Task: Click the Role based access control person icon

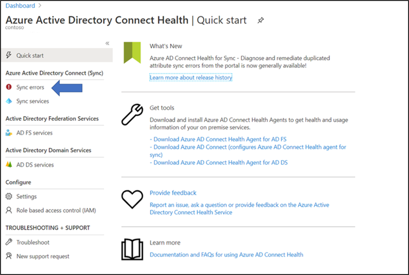Action: 9,210
